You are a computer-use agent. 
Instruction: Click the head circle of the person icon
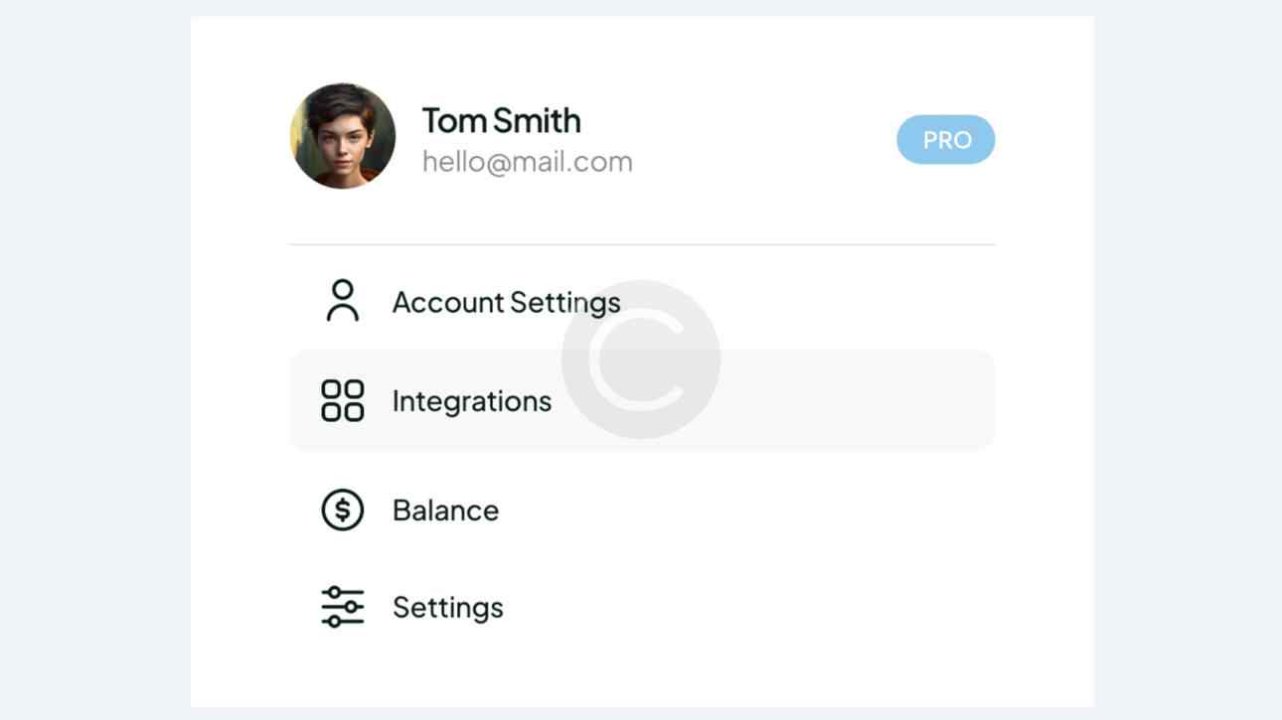tap(343, 290)
